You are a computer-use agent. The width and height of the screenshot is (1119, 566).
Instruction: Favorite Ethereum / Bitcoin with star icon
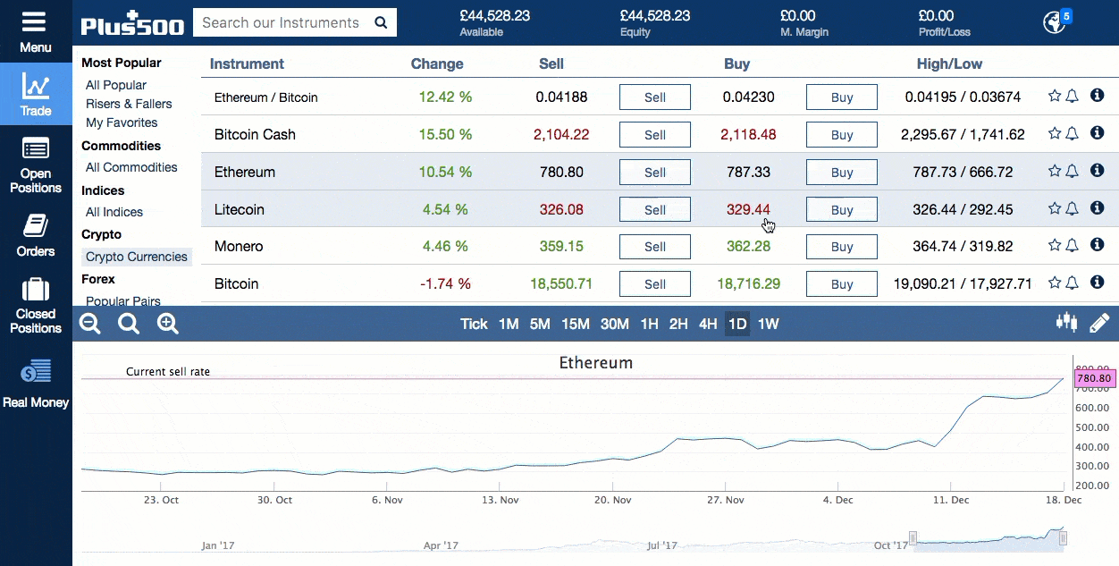(1055, 97)
